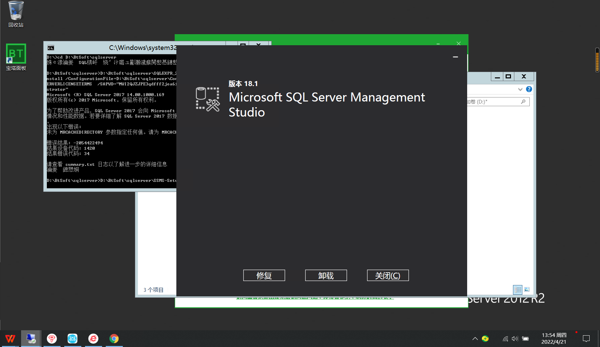
Task: Click the summary.txt log hint line in console
Action: [x=107, y=164]
